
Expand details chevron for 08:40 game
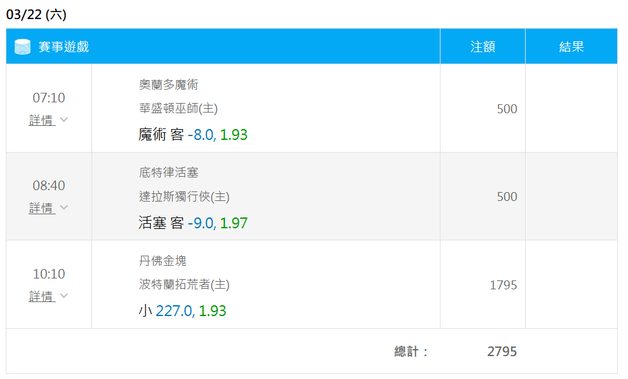(x=64, y=207)
